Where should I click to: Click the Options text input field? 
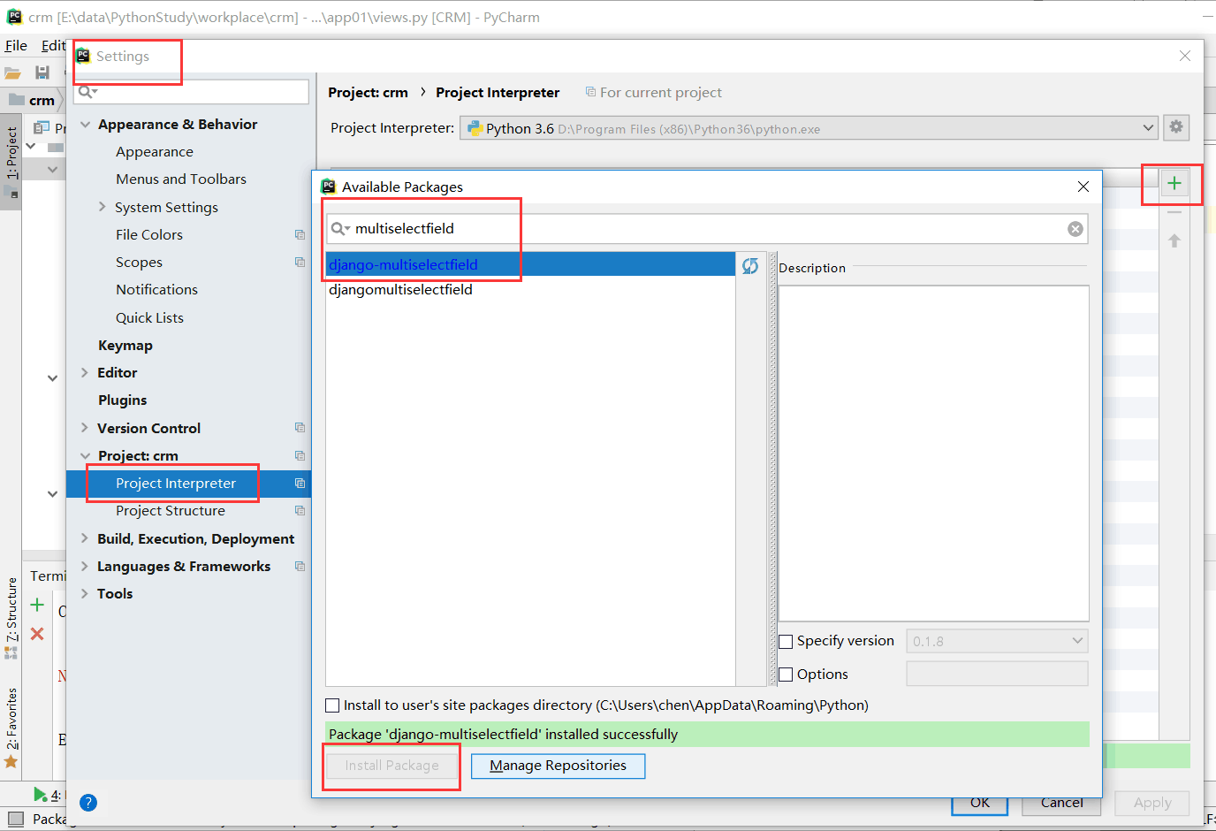pyautogui.click(x=997, y=674)
